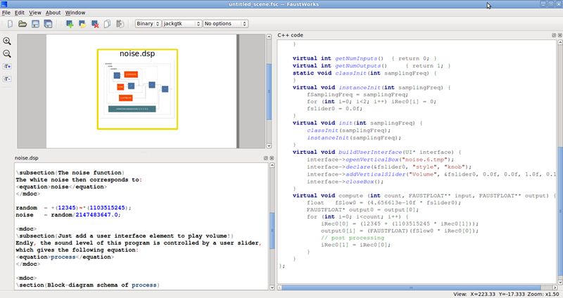
Task: Expand the jackgtk architecture dropdown
Action: coord(182,24)
